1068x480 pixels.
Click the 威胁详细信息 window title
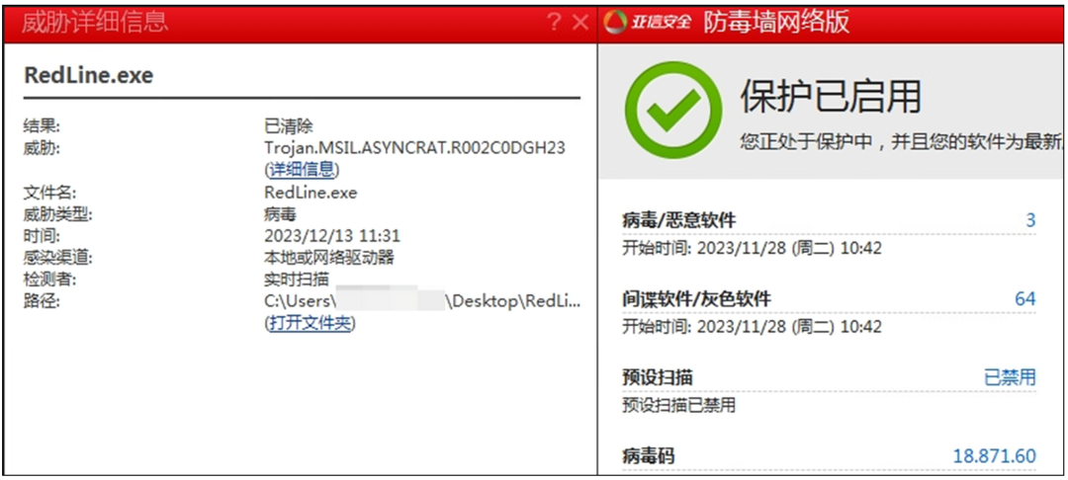coord(95,23)
